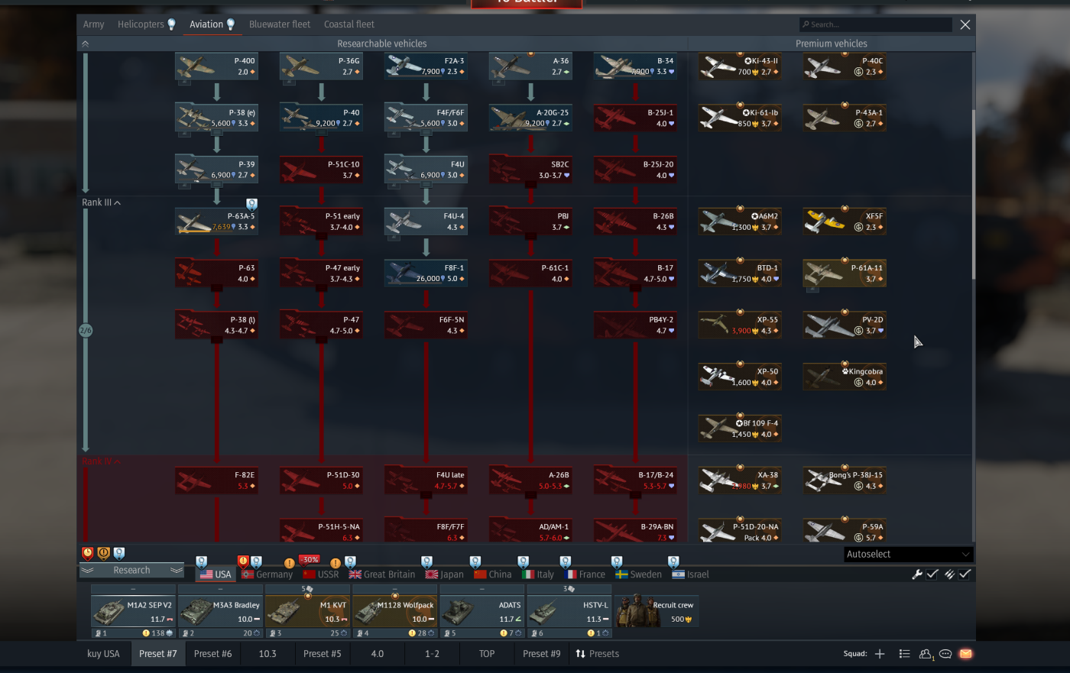
Task: Select Bong's P-38J-15 premium aircraft
Action: (x=845, y=480)
